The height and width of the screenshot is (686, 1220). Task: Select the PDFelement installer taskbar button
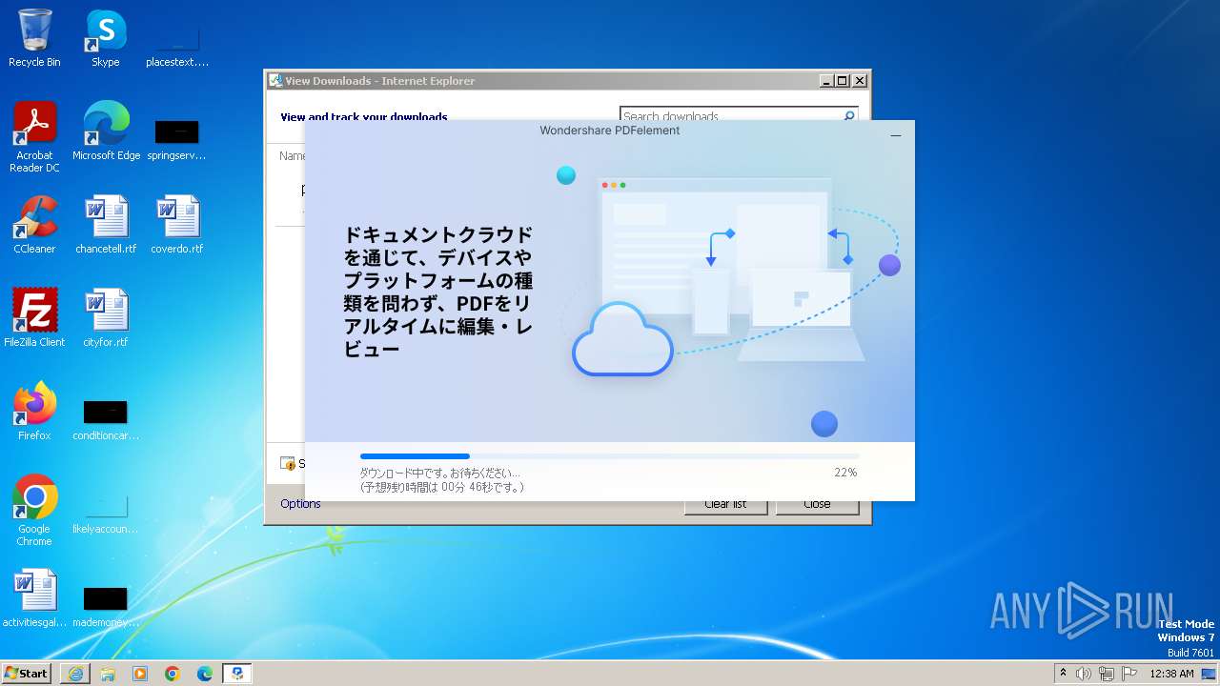pos(237,674)
